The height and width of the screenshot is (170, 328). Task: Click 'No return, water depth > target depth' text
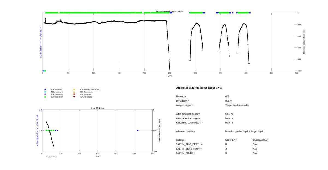tap(244, 131)
